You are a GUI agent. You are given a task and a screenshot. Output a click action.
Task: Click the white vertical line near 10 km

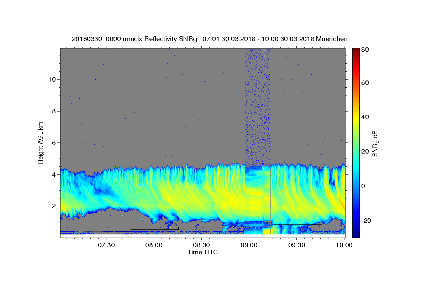(x=263, y=69)
